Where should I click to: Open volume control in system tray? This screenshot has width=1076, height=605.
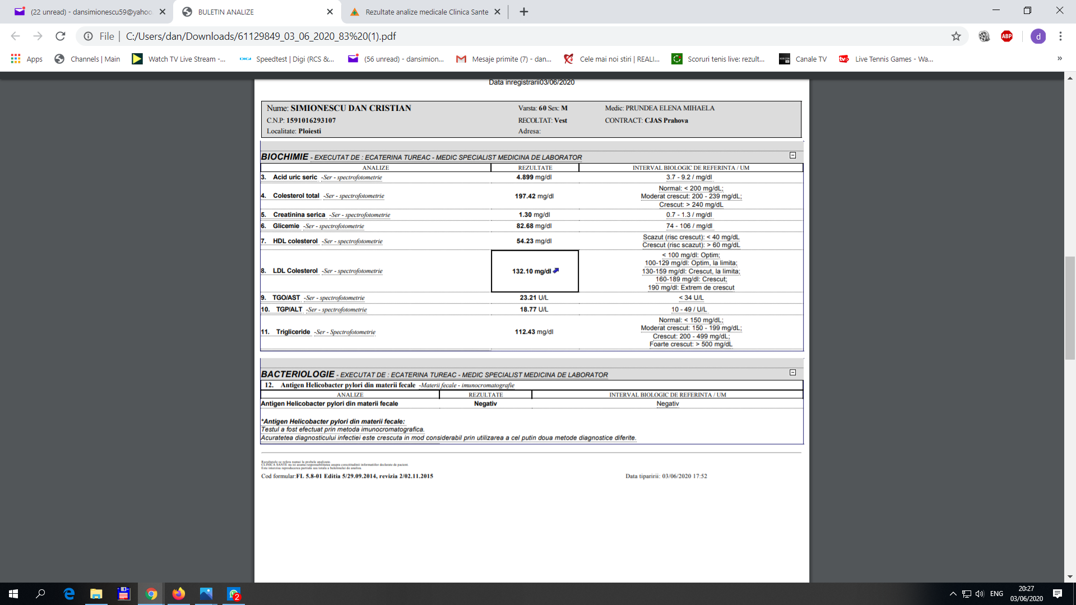point(980,594)
